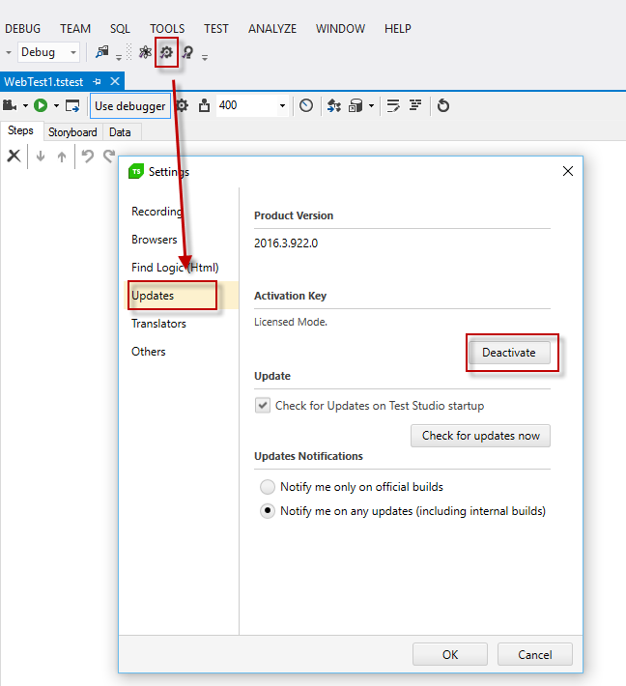Expand toolbar overflow after server icon
626x686 pixels.
click(119, 57)
